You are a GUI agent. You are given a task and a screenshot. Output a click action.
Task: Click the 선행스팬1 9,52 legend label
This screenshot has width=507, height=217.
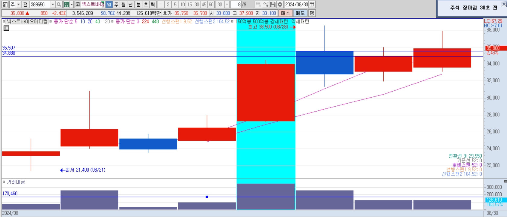click(x=177, y=22)
